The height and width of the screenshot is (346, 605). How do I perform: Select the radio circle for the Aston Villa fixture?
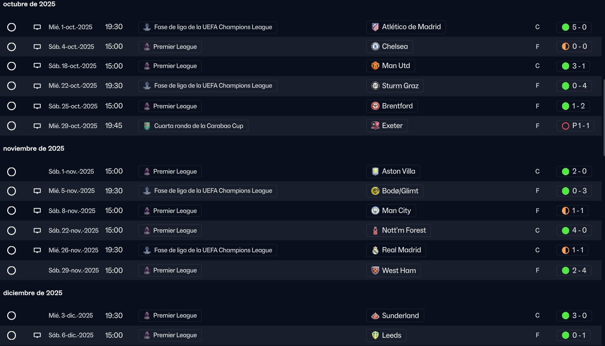[12, 172]
